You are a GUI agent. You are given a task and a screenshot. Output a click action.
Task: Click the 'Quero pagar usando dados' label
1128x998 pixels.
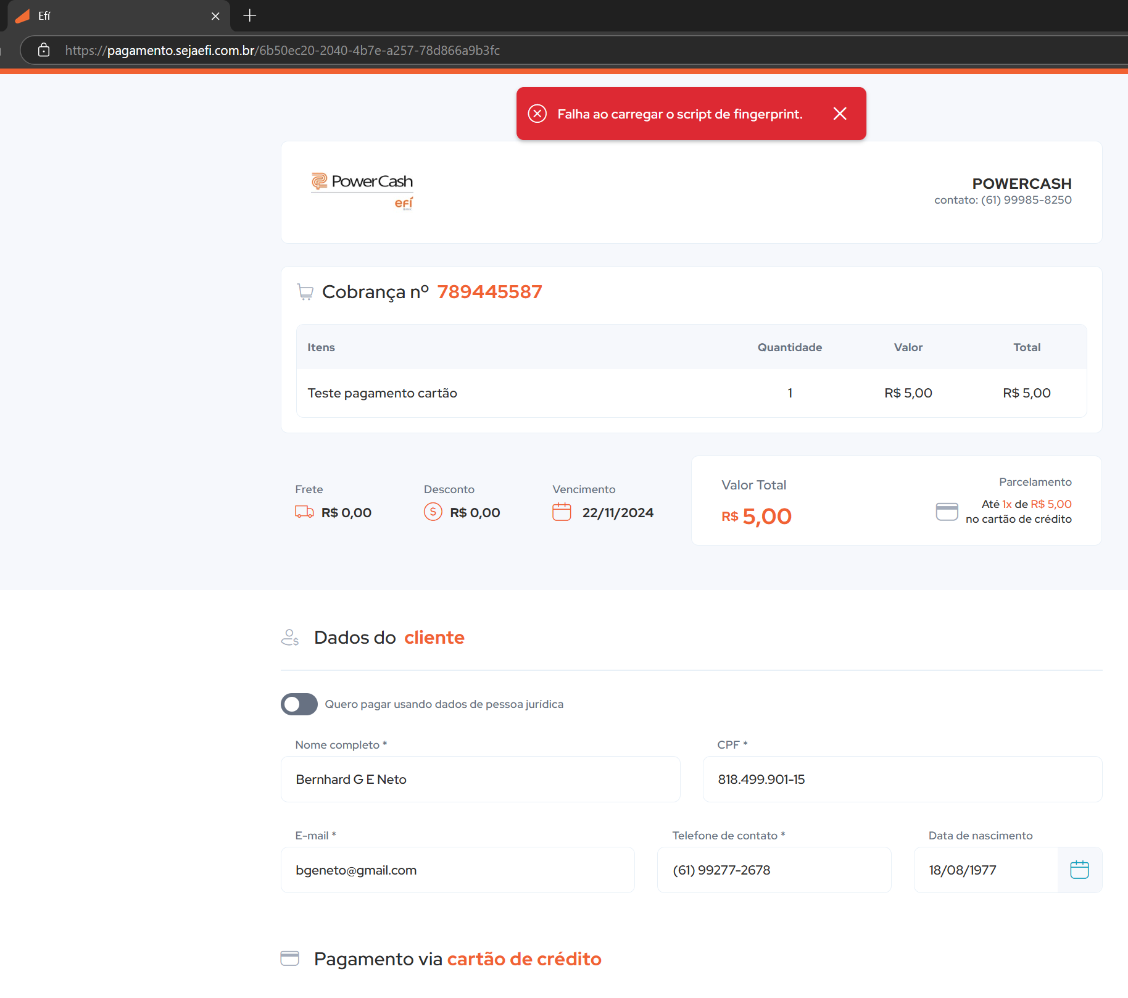click(x=444, y=704)
